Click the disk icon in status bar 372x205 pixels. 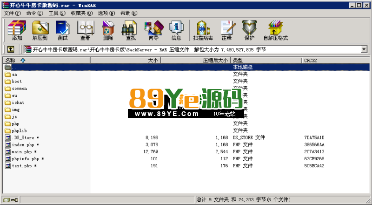(7, 200)
